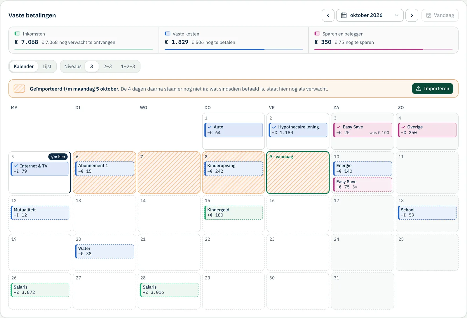This screenshot has height=318, width=467.
Task: Click the checkmark on Overige payment
Action: [x=403, y=127]
